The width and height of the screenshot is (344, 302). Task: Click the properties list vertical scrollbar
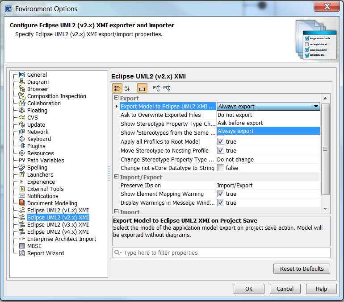pos(326,147)
